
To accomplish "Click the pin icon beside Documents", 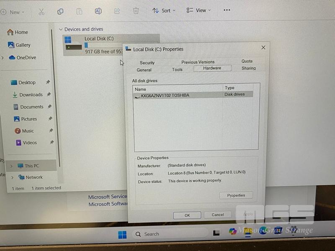I will [49, 106].
